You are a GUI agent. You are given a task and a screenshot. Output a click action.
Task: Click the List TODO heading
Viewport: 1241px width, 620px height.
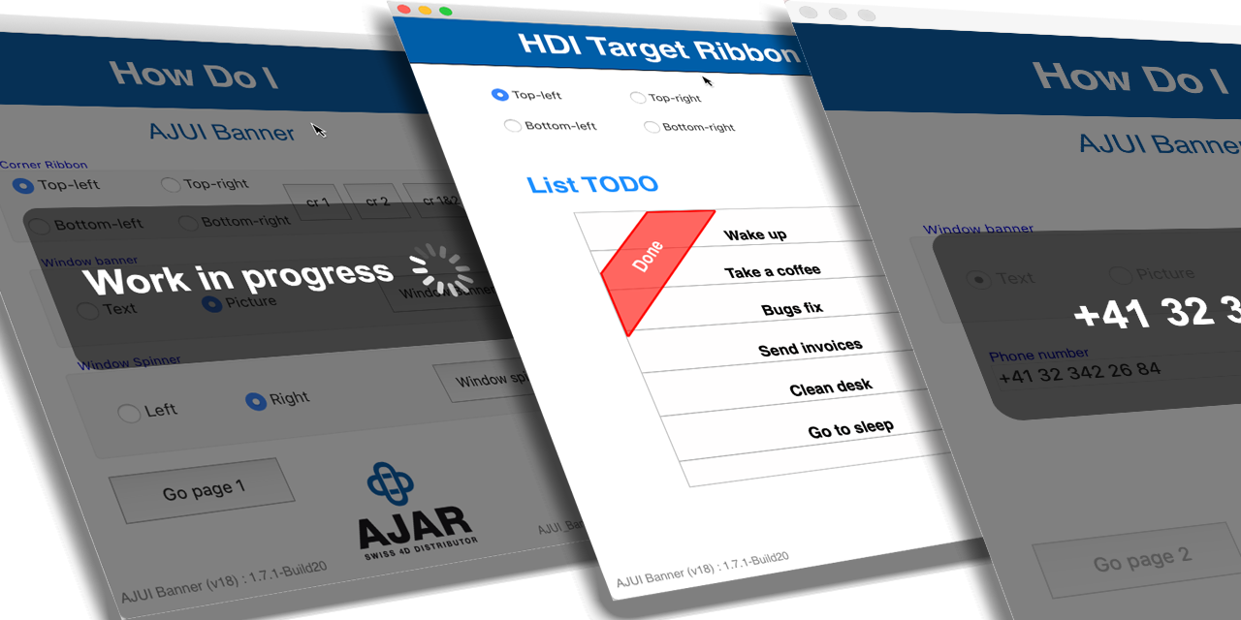click(592, 184)
